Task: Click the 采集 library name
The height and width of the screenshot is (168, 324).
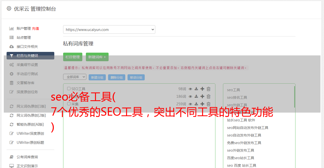Action: (x=75, y=104)
